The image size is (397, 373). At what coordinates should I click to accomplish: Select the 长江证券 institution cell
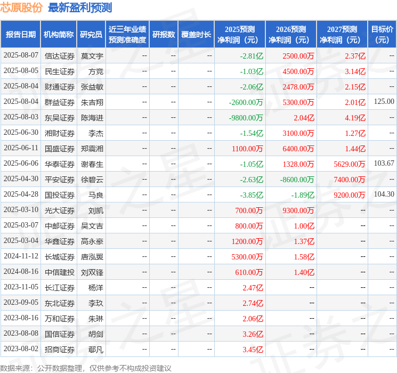pyautogui.click(x=60, y=288)
